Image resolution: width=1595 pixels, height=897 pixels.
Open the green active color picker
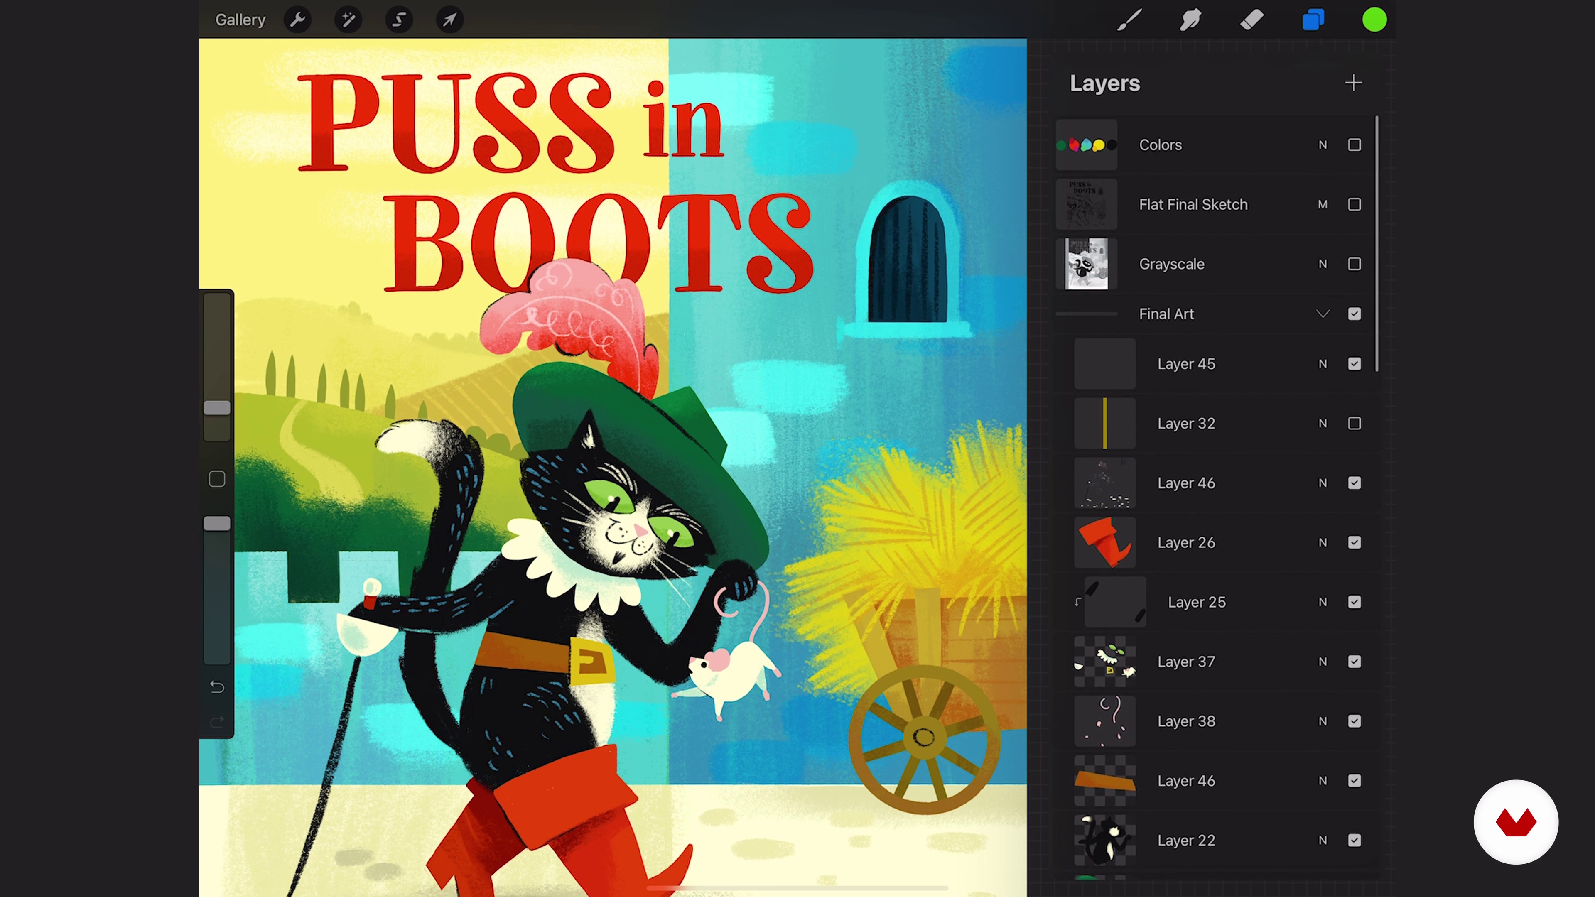click(x=1374, y=20)
